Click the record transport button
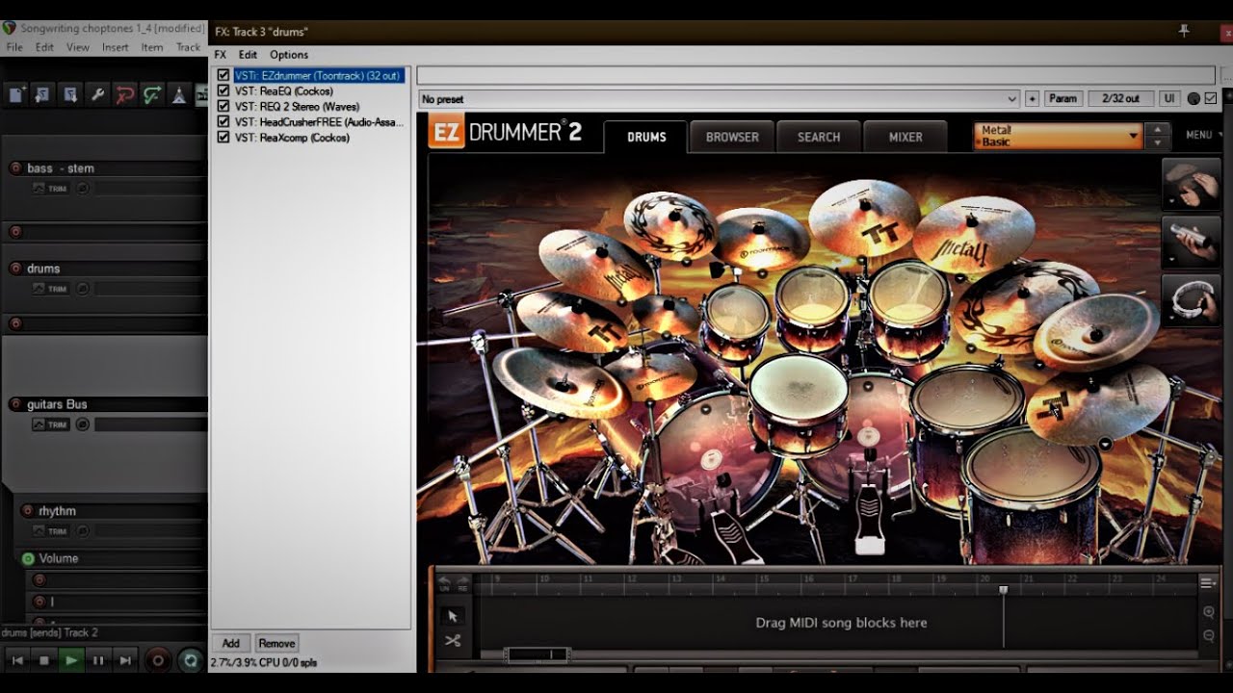Viewport: 1233px width, 693px height. pyautogui.click(x=158, y=660)
